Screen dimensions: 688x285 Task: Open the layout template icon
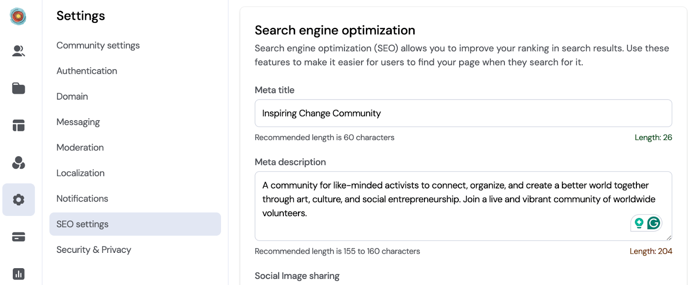point(18,125)
